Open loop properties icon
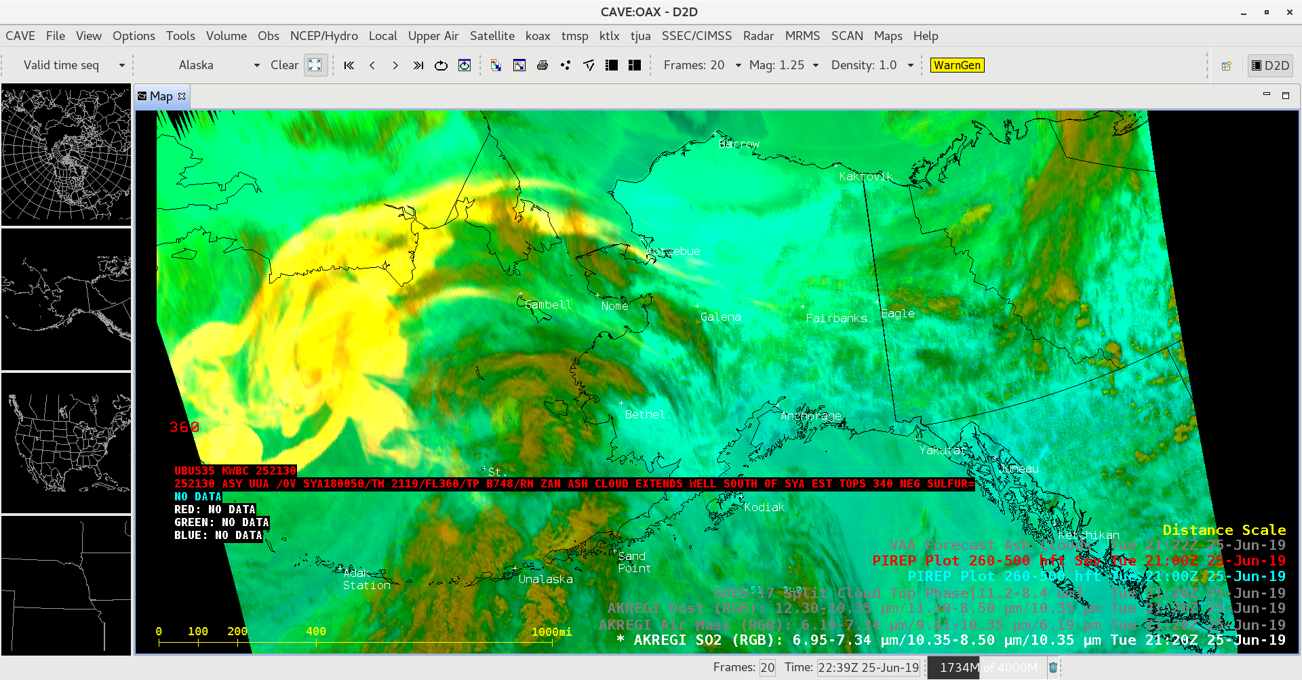 click(465, 65)
